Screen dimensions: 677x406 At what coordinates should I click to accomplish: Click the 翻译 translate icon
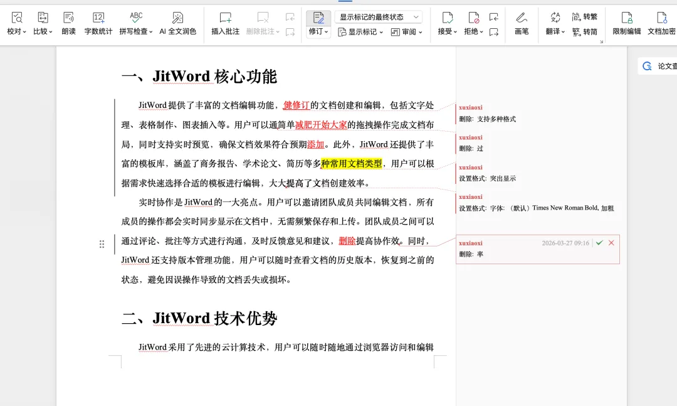click(x=555, y=18)
